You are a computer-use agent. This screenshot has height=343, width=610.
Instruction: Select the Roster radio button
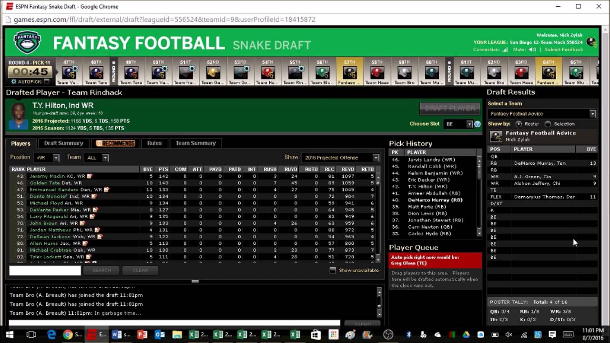(x=518, y=124)
